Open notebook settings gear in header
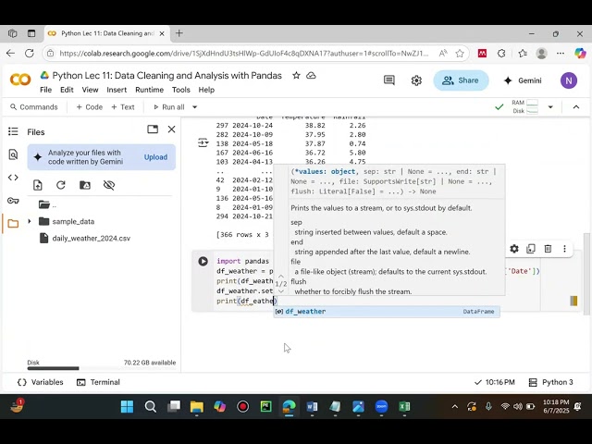Image resolution: width=592 pixels, height=444 pixels. [416, 80]
